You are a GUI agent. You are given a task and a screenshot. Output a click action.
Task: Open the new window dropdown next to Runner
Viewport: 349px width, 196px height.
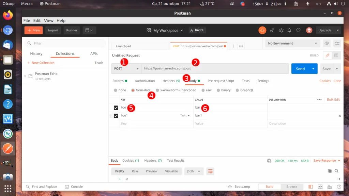89,30
